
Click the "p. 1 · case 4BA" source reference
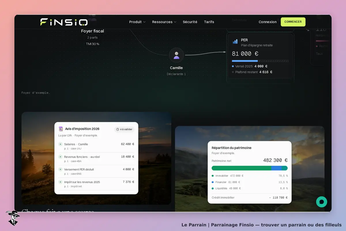click(x=73, y=161)
